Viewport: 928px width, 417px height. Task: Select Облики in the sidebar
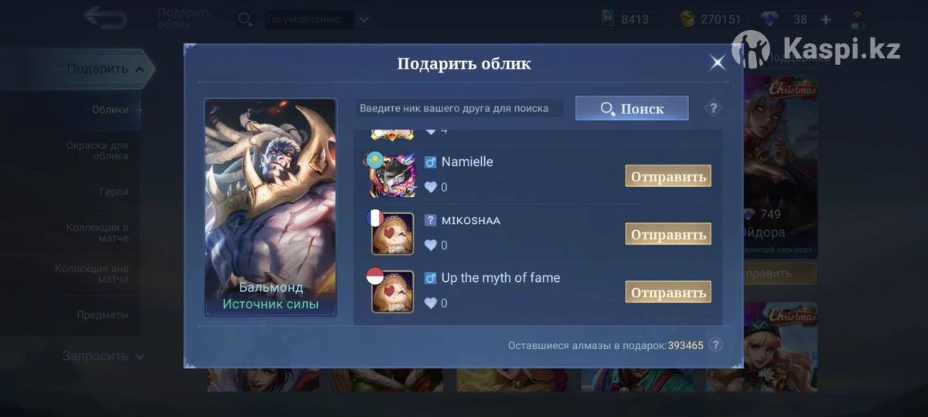tap(110, 110)
